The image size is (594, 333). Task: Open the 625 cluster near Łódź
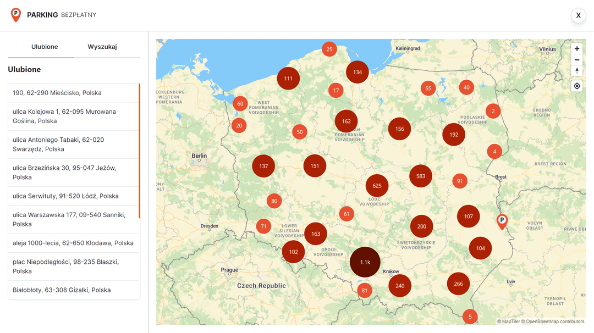pos(377,186)
